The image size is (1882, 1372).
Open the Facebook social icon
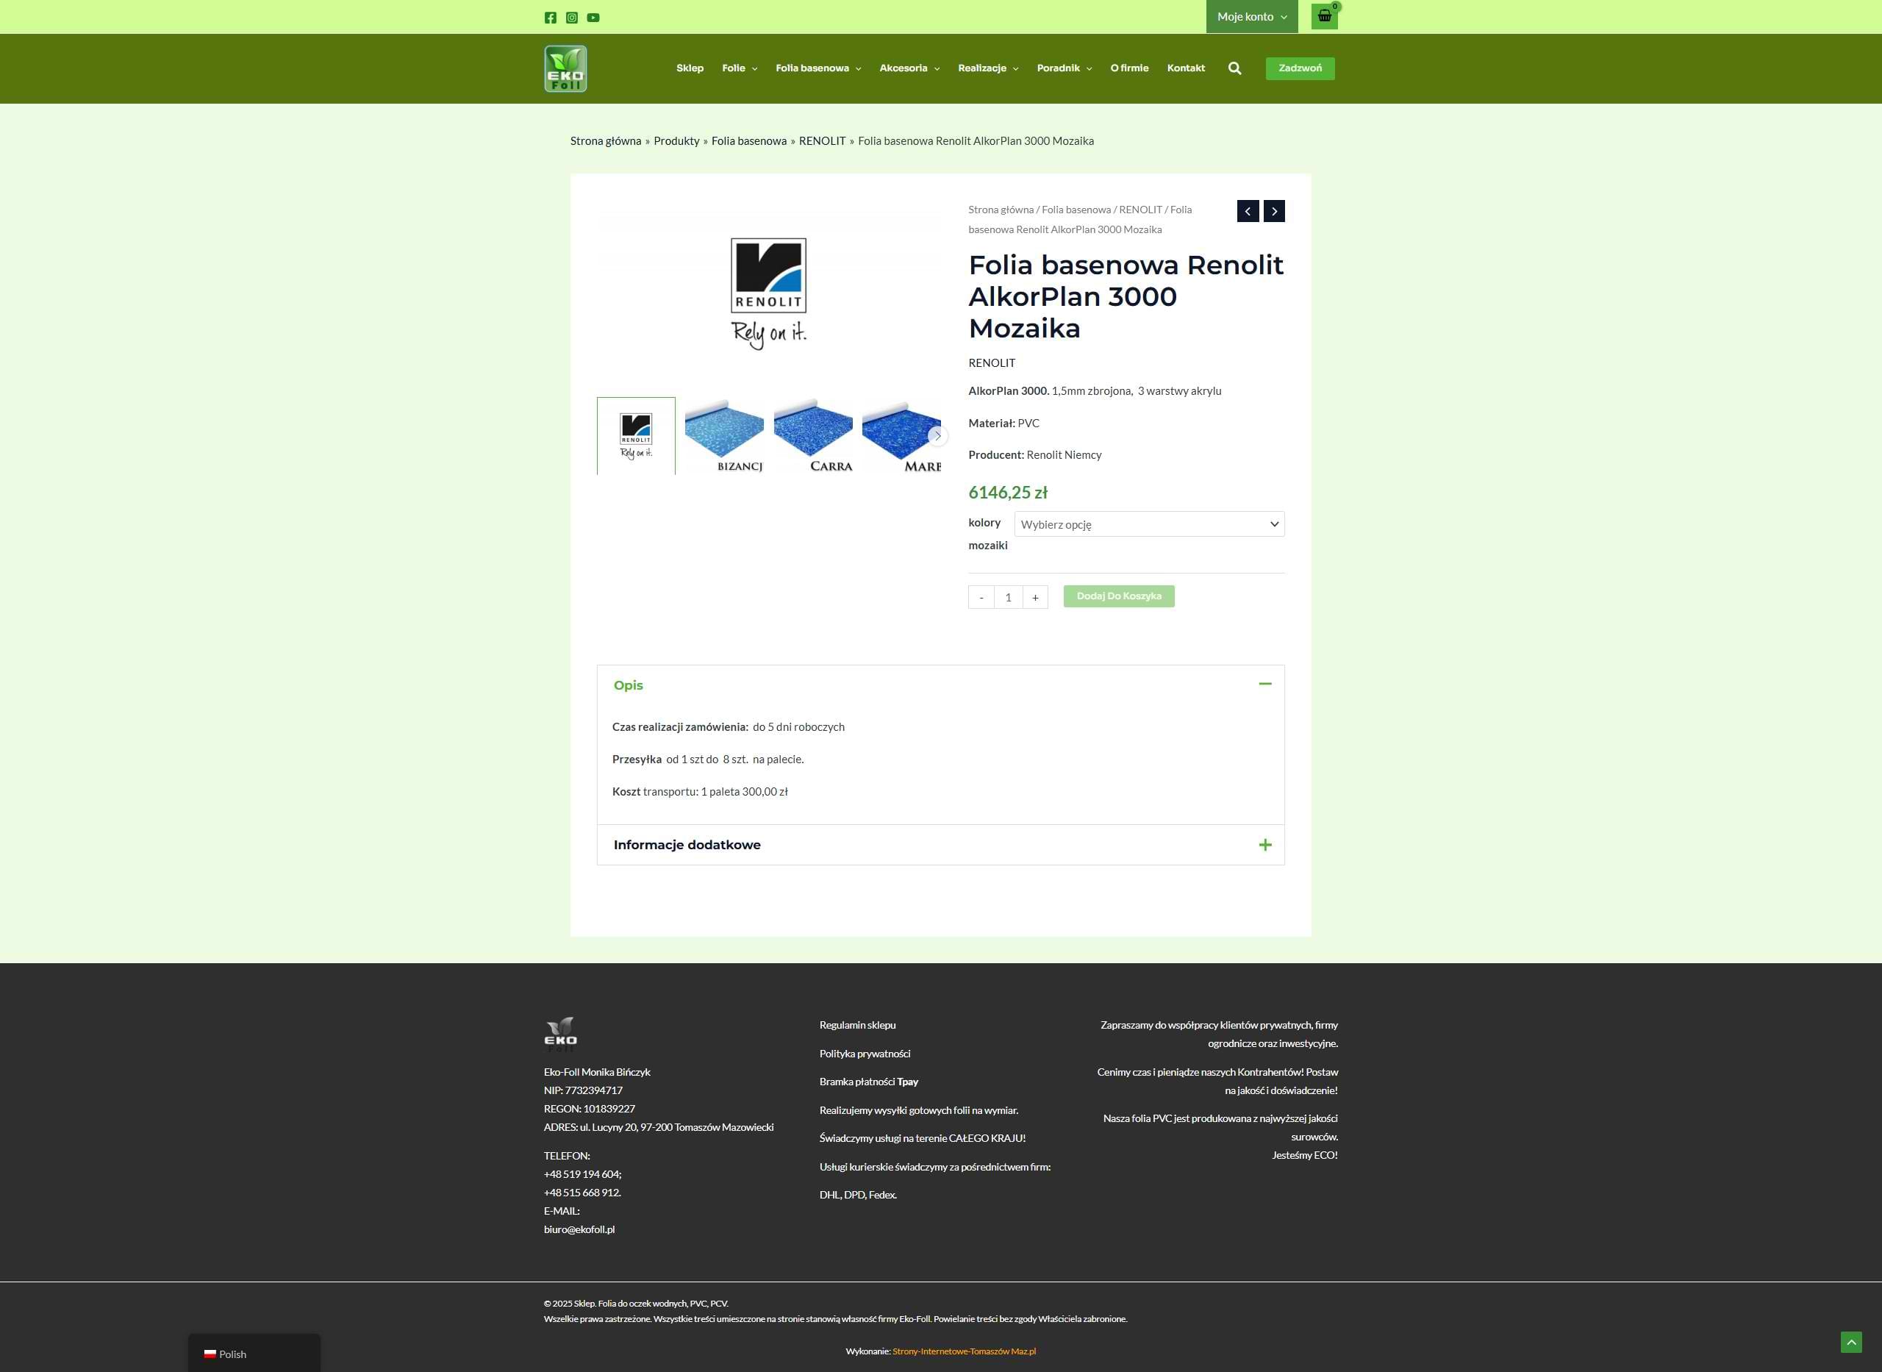(x=551, y=18)
